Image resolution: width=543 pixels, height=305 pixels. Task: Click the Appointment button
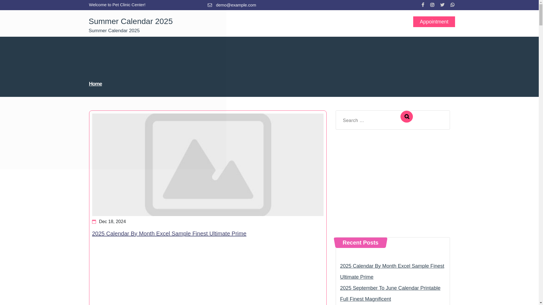click(434, 22)
